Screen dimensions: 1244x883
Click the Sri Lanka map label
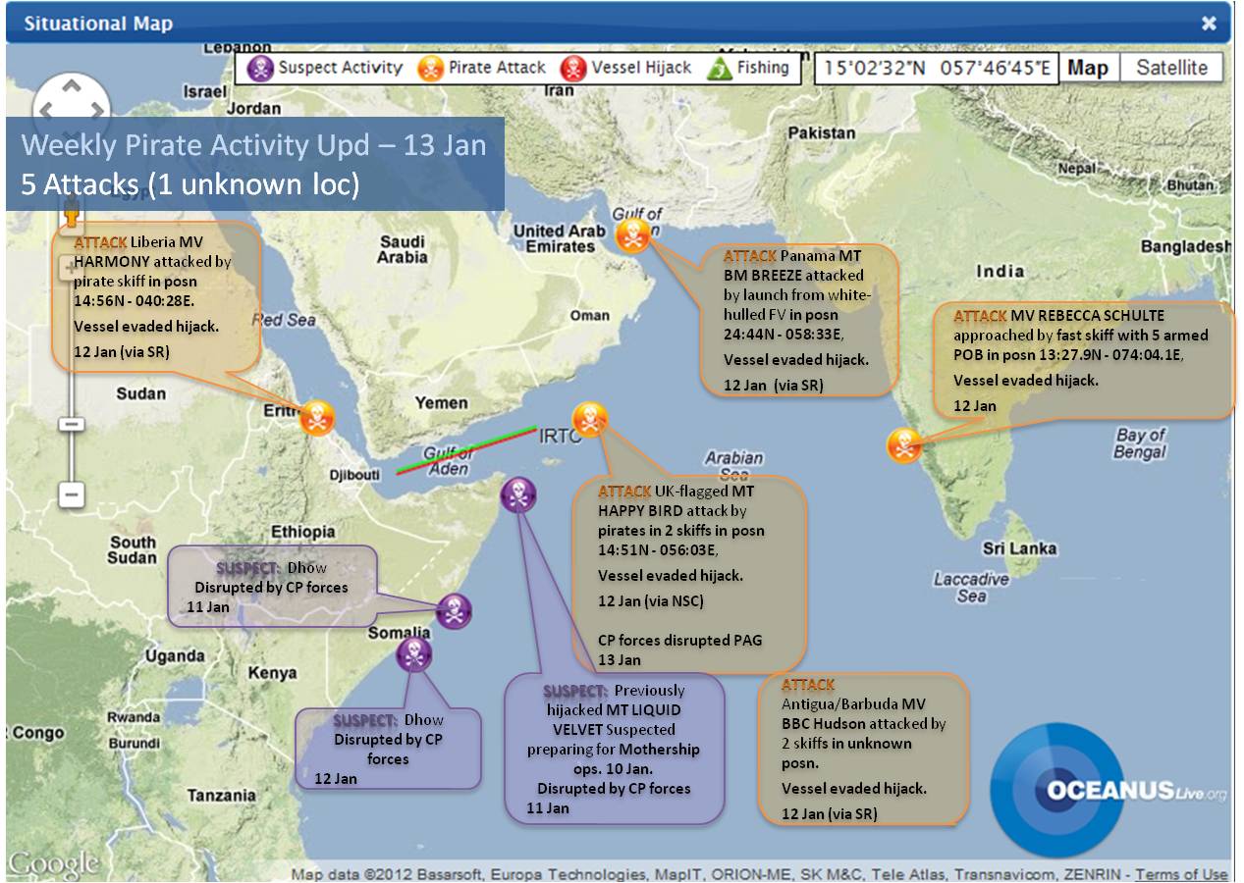tap(1020, 548)
